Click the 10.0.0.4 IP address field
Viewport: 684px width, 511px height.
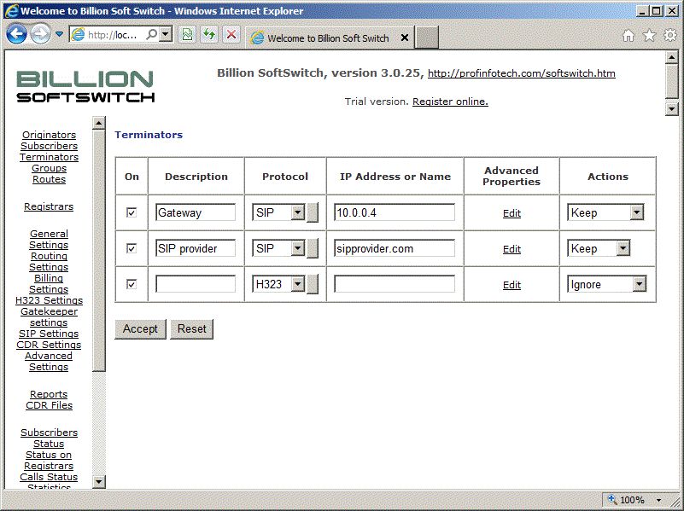point(395,212)
